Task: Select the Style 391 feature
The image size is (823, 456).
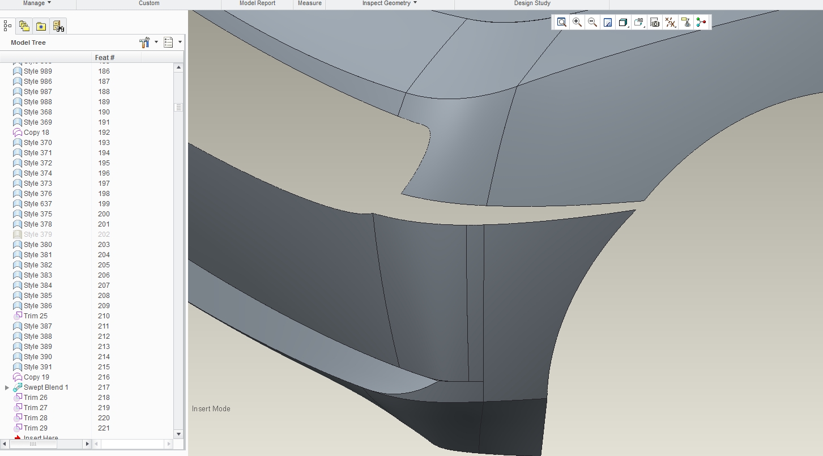Action: [38, 367]
